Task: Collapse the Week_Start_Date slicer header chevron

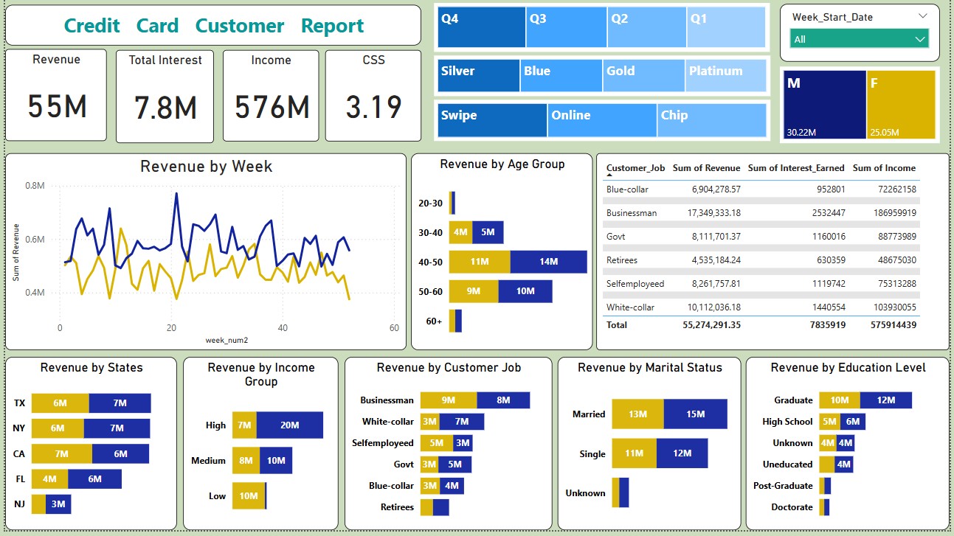Action: pos(923,16)
